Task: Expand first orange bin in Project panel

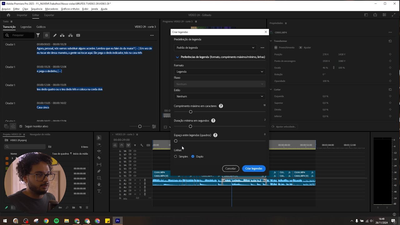Action: point(12,158)
